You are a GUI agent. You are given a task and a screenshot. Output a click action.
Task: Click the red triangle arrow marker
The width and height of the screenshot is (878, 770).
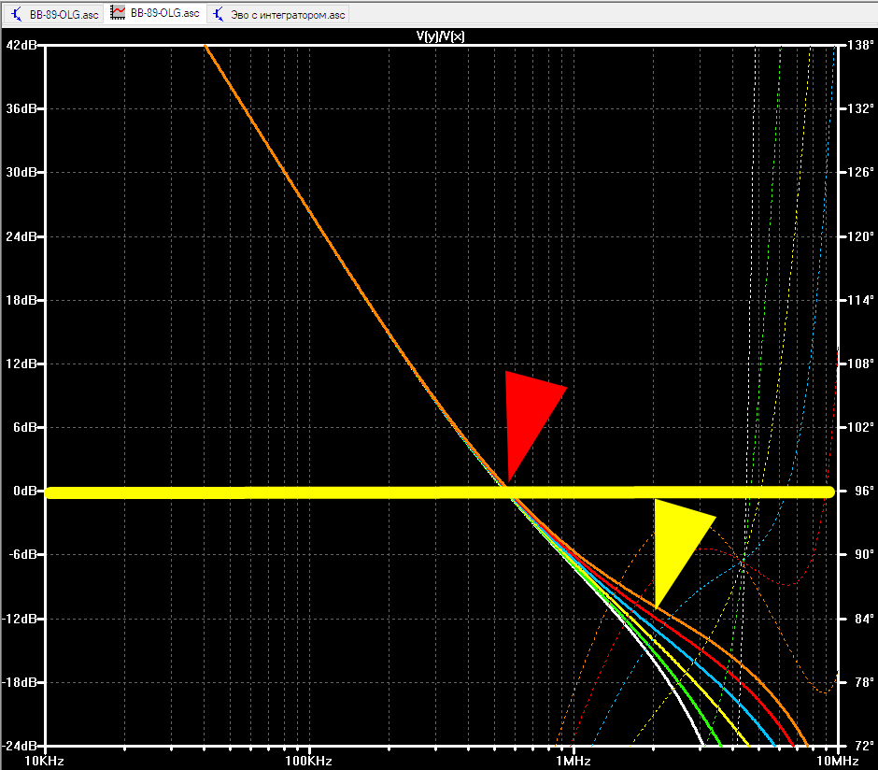point(530,413)
